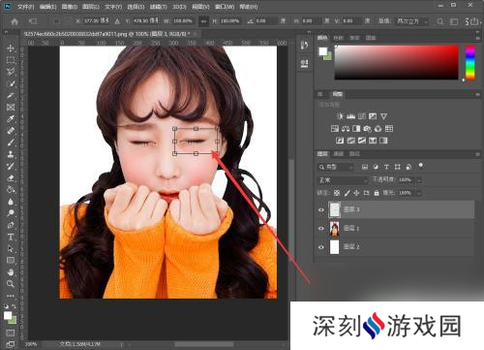The height and width of the screenshot is (350, 484).
Task: Select the Polygonal Lasso tool
Action: 11,72
